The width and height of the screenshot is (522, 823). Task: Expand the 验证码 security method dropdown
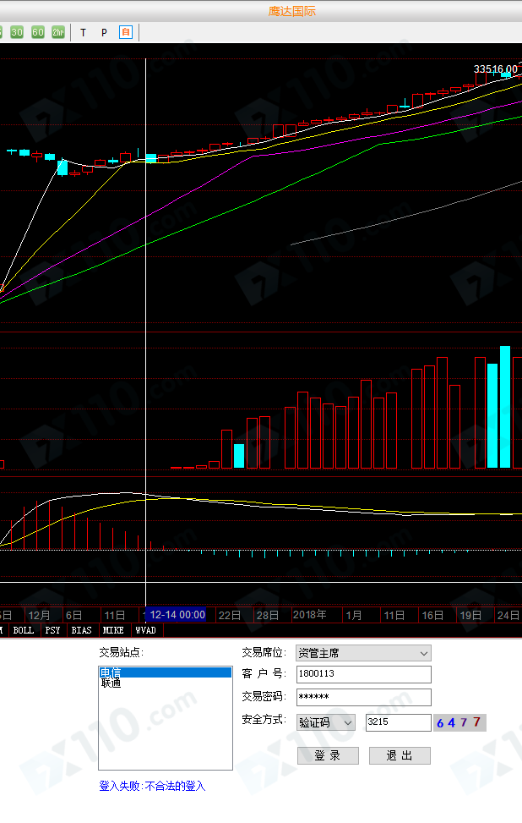point(325,722)
